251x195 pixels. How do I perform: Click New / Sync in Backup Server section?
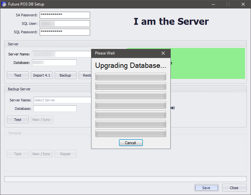(42, 119)
